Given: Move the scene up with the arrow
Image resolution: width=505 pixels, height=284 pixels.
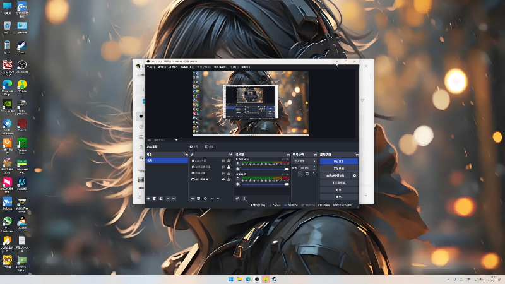Looking at the screenshot, I should [x=168, y=199].
